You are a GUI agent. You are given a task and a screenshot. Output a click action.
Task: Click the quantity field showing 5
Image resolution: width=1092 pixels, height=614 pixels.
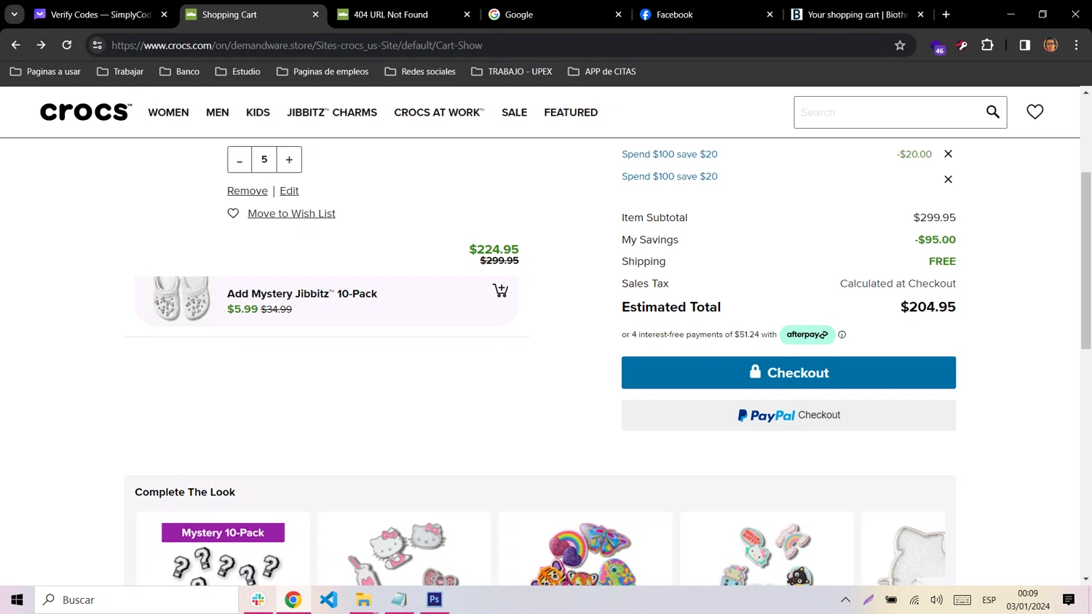pos(264,159)
